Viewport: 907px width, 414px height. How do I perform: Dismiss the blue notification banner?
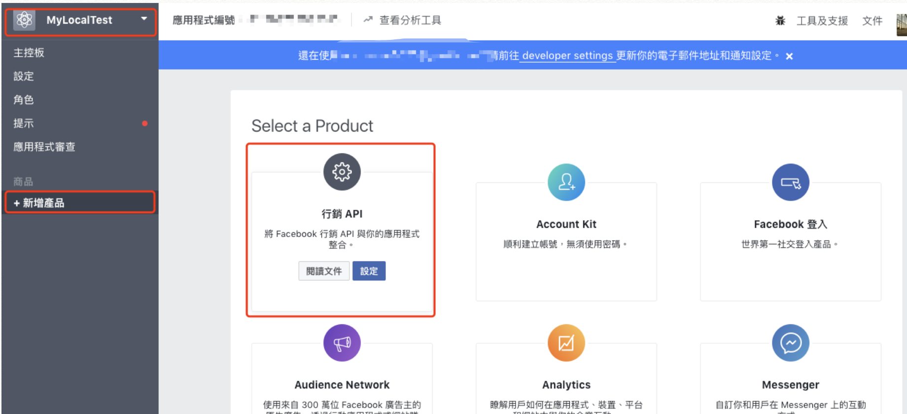[789, 56]
